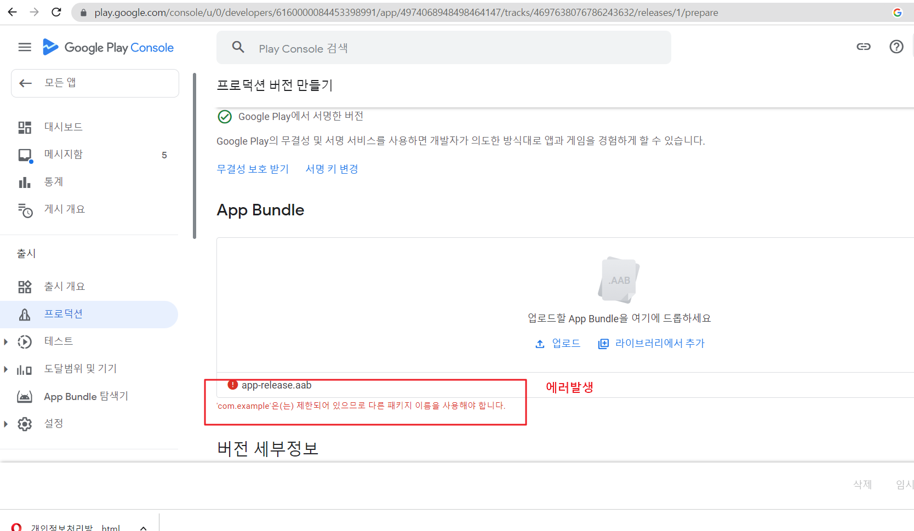
Task: Expand the 도달범위 및 기기 section arrow
Action: coord(5,369)
